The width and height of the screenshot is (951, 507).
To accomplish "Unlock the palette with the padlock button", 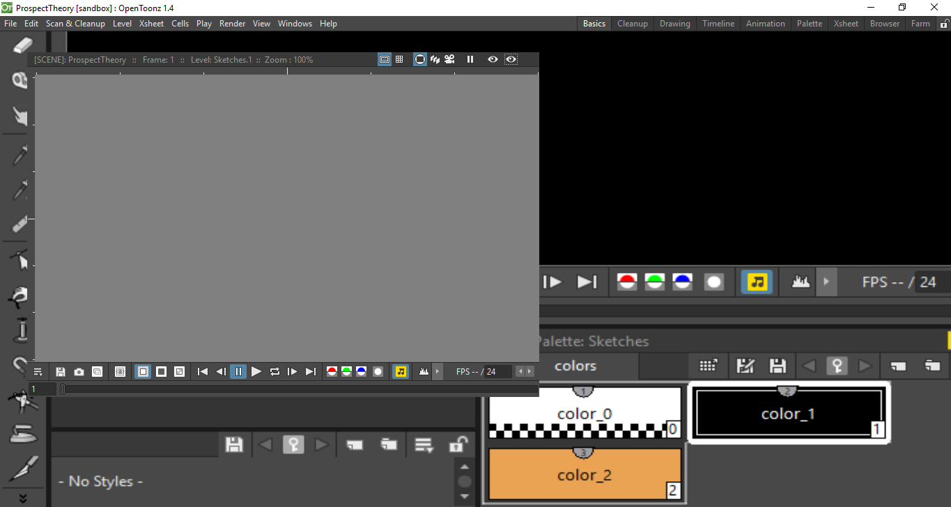I will [x=459, y=444].
